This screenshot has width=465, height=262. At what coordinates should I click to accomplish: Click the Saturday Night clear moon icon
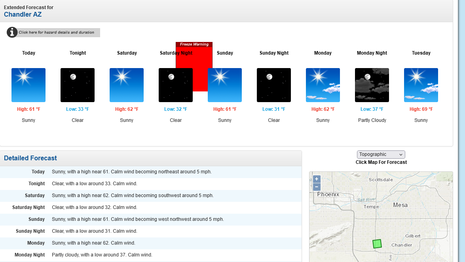pos(176,85)
